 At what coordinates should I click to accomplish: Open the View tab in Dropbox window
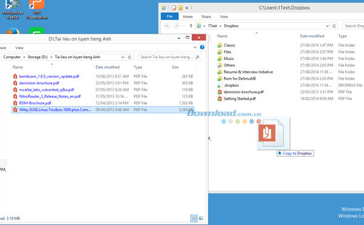224,17
